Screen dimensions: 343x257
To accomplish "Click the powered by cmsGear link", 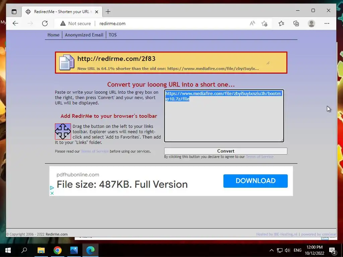I will pos(319,234).
